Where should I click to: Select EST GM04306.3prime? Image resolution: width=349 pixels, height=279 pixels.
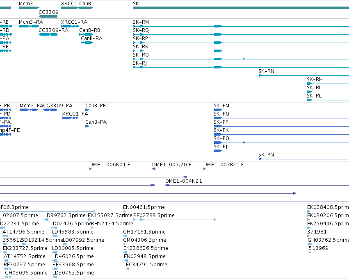click(x=124, y=244)
